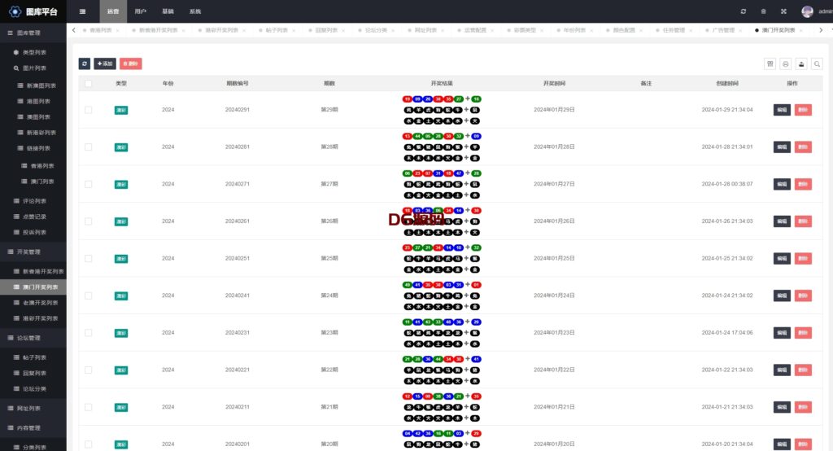The height and width of the screenshot is (451, 833).
Task: Check the row 20240241 checkbox
Action: coord(88,296)
